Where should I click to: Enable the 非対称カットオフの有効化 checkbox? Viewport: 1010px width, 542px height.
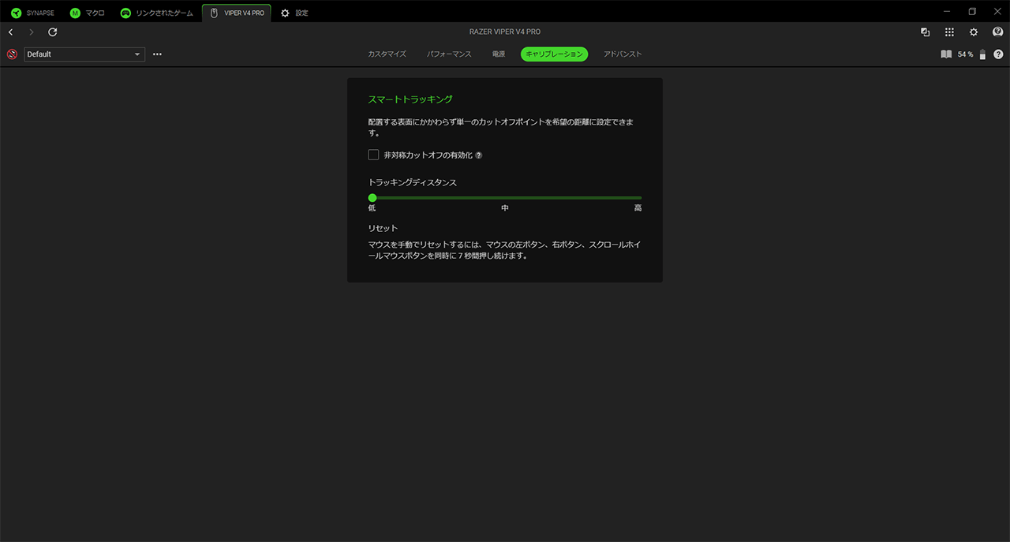pos(373,155)
